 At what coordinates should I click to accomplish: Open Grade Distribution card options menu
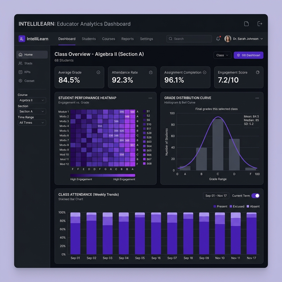point(257,98)
